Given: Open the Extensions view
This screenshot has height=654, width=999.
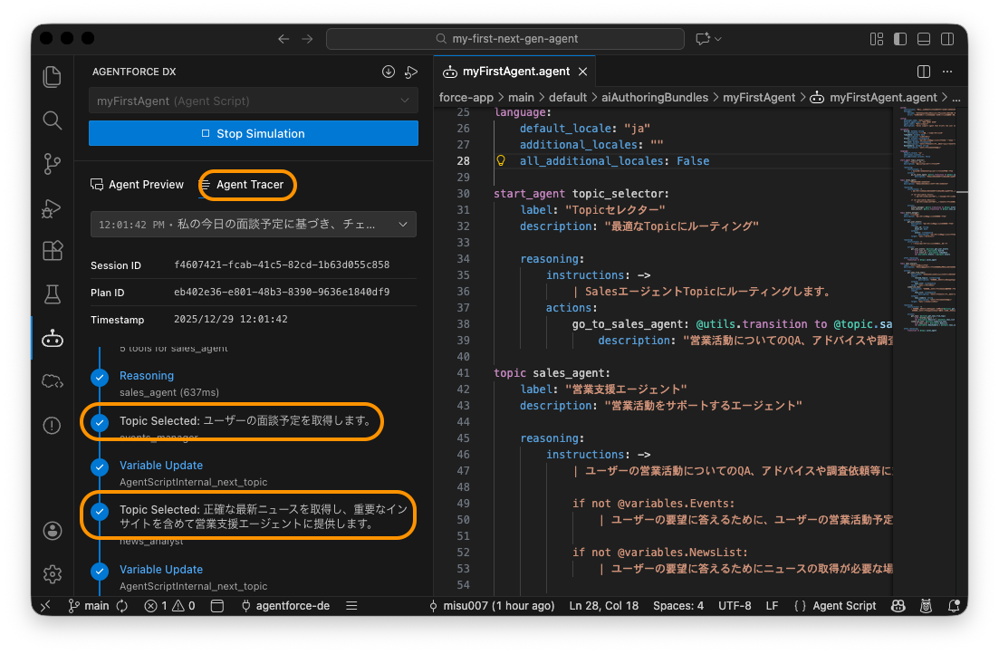Looking at the screenshot, I should [x=53, y=251].
